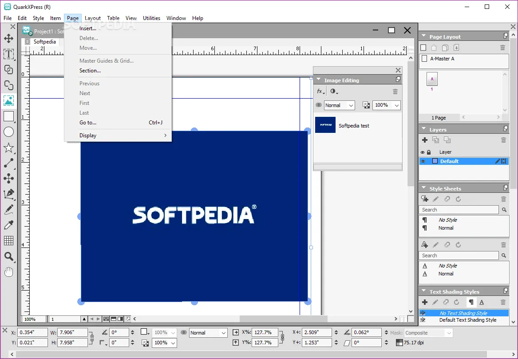
Task: Open Normal blend dropdown in Measurements bar
Action: (208, 333)
